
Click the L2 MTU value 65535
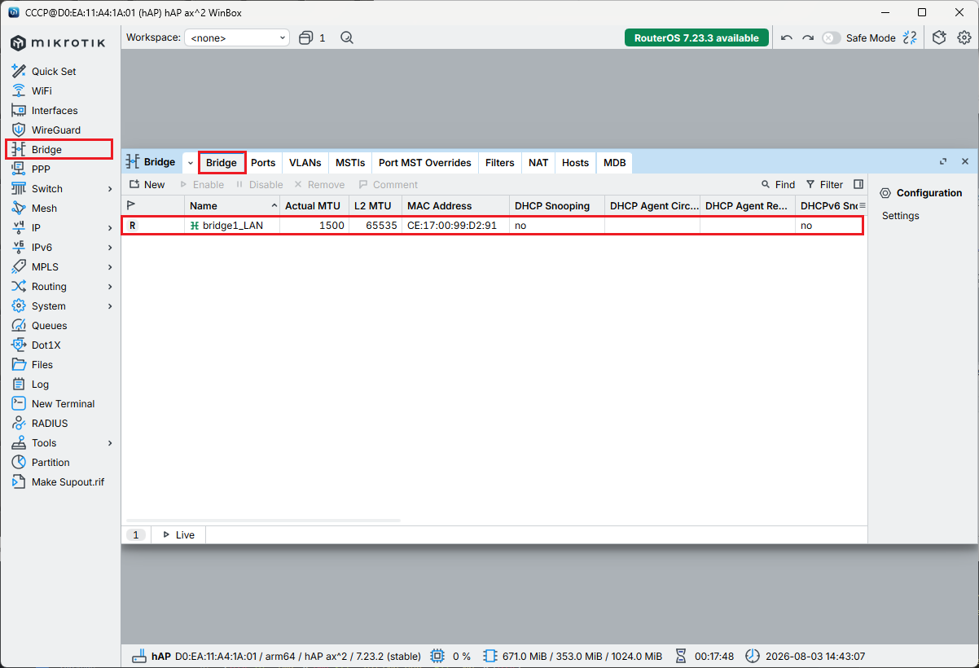coord(380,226)
